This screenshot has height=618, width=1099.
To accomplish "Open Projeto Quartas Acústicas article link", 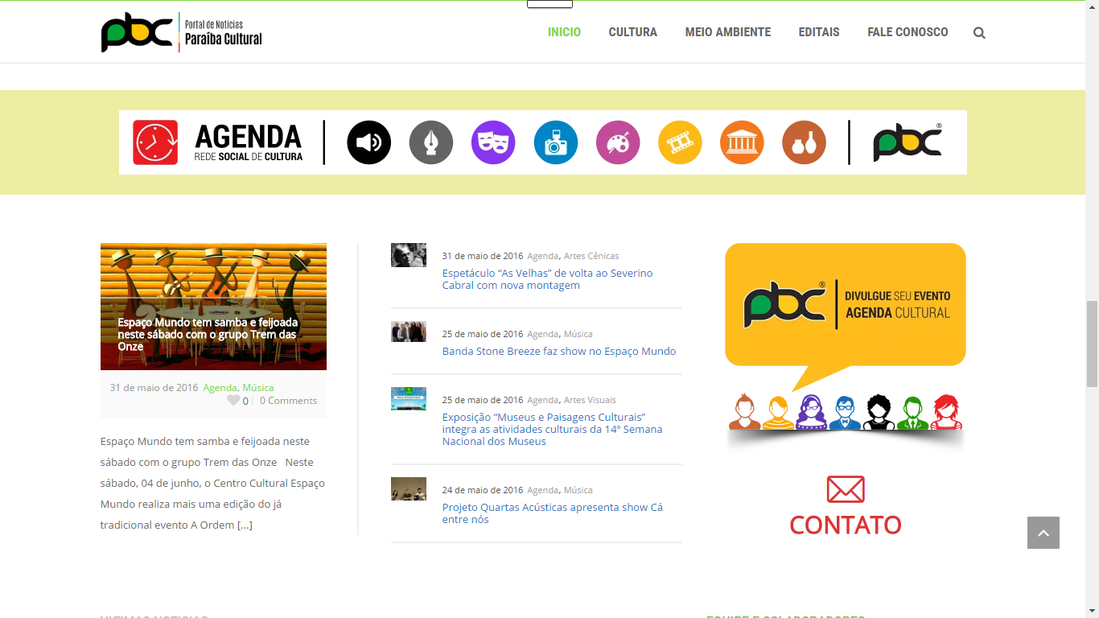I will 553,513.
